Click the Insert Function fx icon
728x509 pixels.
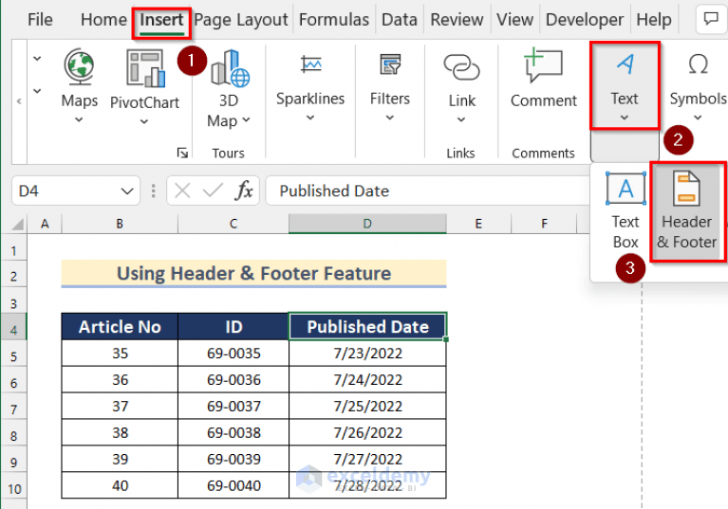tap(245, 191)
